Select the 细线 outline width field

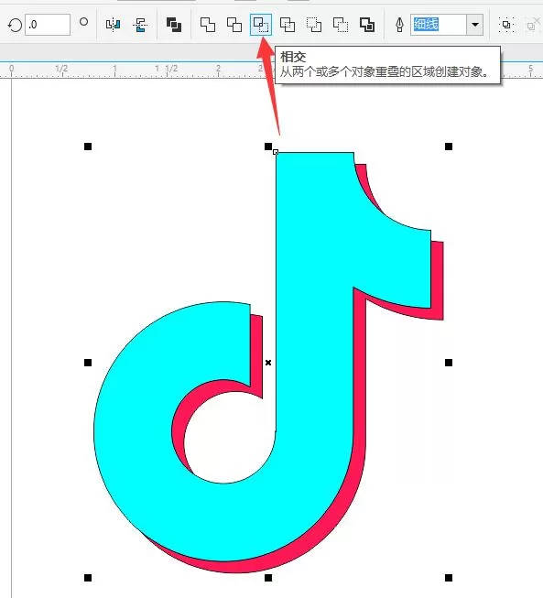pyautogui.click(x=439, y=25)
